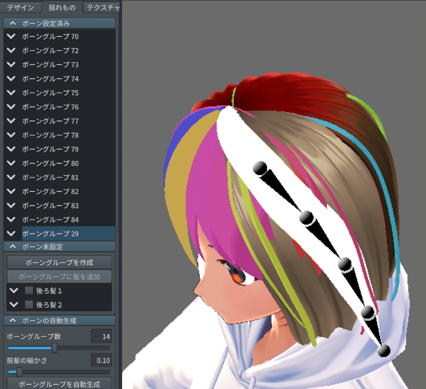Collapse the ボーン設定済み section
The image size is (426, 389).
click(13, 23)
